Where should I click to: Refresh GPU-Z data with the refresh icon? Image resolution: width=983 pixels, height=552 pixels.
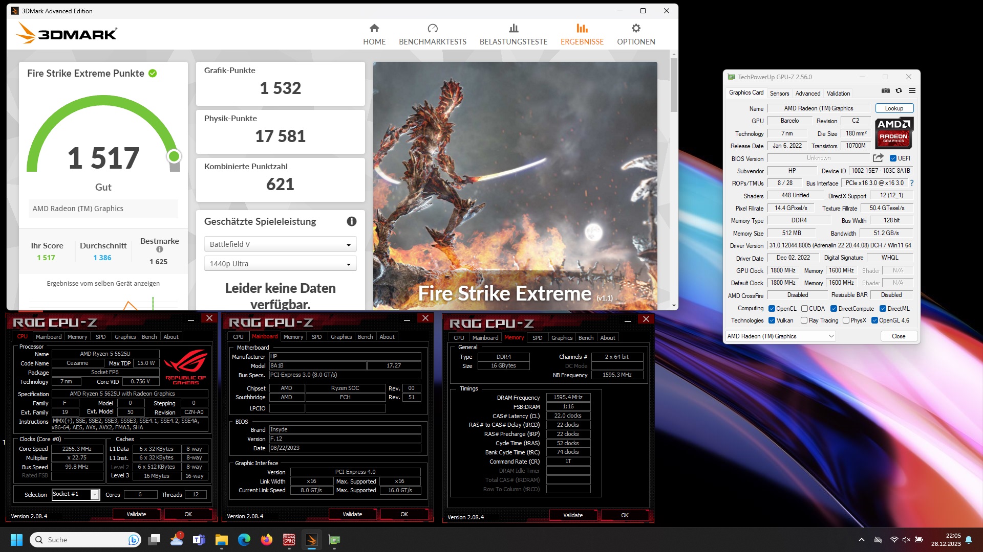[899, 90]
